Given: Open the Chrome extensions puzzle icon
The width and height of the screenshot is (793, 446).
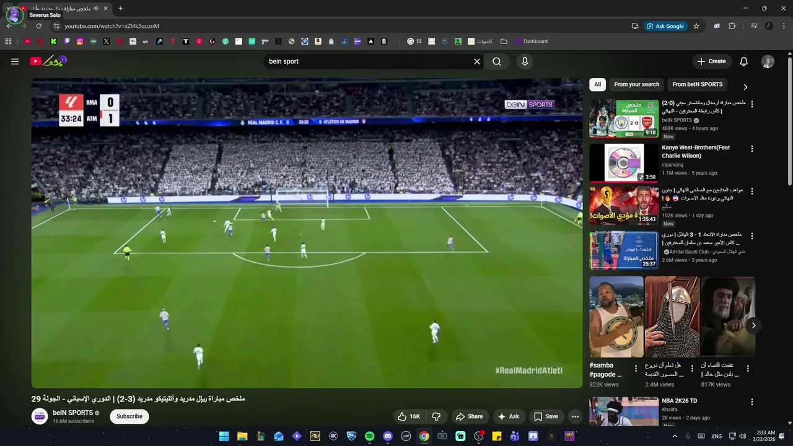Looking at the screenshot, I should tap(732, 26).
